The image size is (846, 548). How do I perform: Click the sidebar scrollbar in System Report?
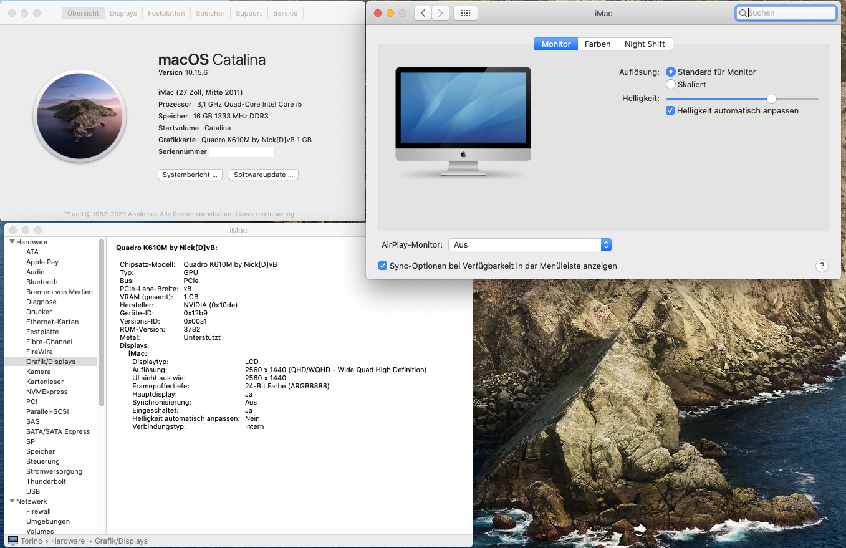[101, 322]
